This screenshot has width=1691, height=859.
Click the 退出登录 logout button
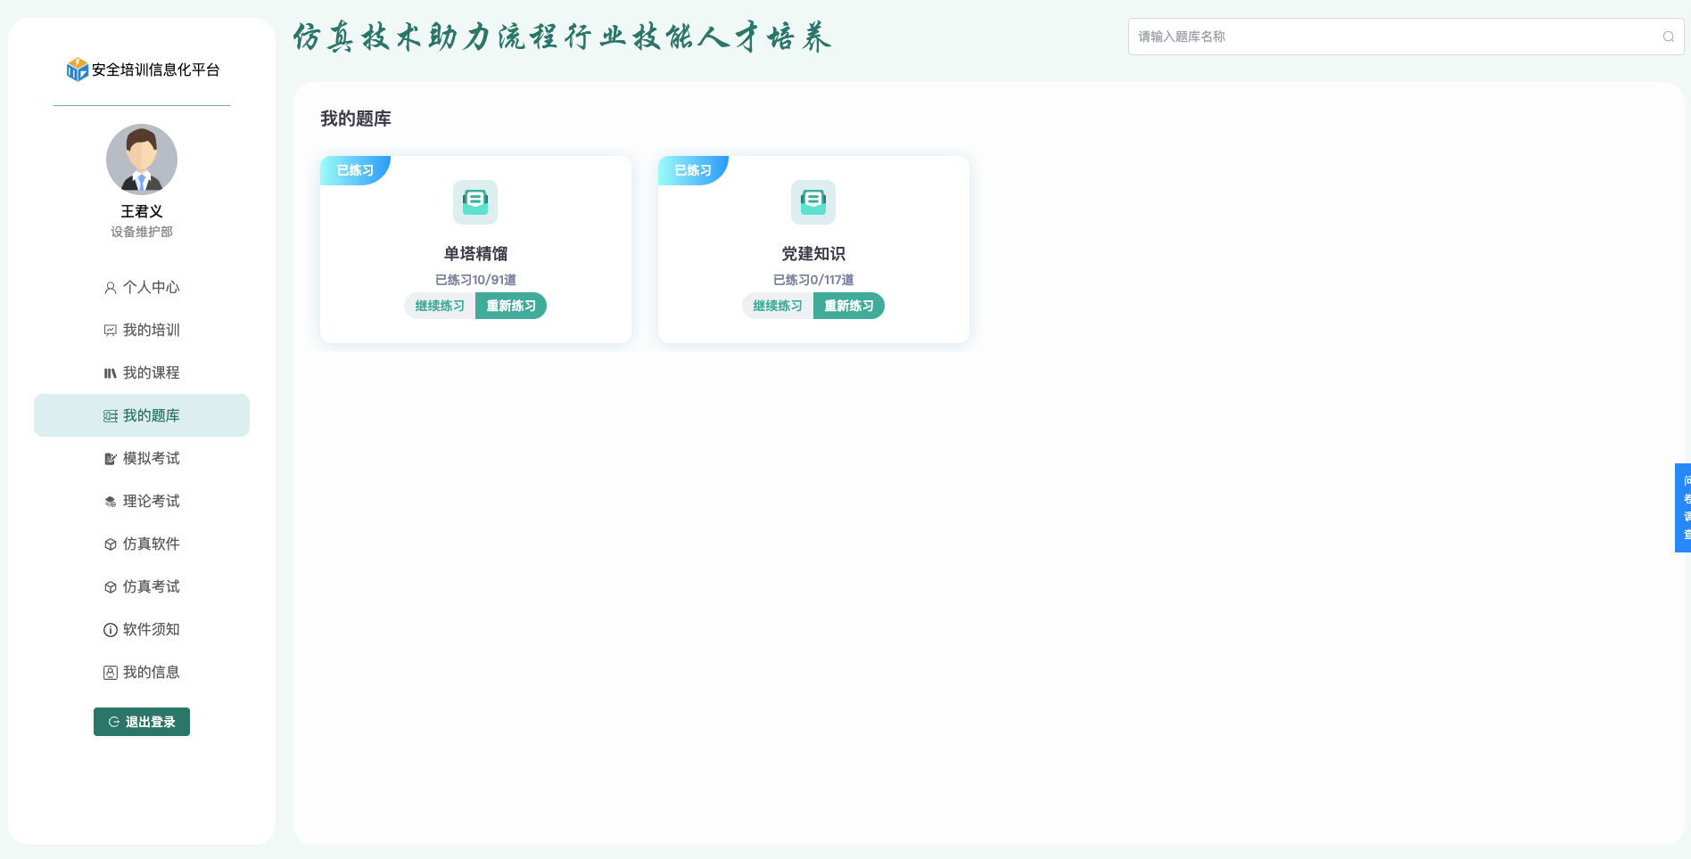[142, 722]
